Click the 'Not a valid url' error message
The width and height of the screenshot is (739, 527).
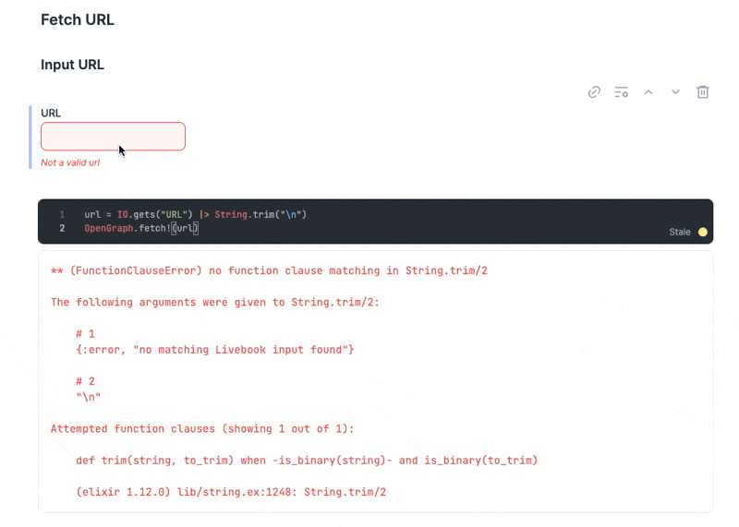(x=70, y=162)
